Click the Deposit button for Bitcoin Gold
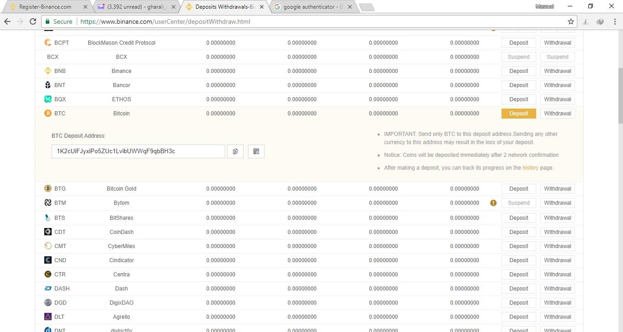Image resolution: width=623 pixels, height=332 pixels. pyautogui.click(x=518, y=188)
